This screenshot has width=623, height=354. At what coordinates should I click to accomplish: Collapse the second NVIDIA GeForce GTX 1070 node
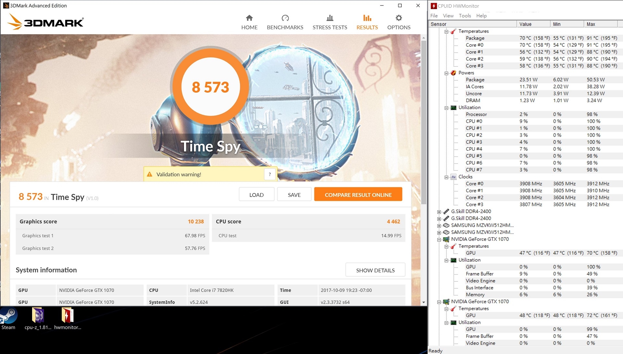(x=439, y=302)
